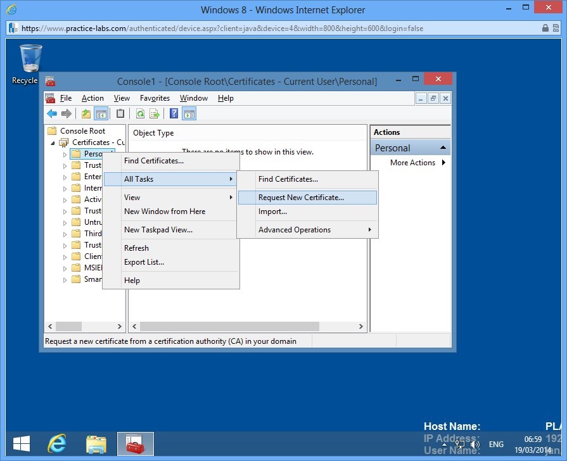Click the Export List toolbar icon
The height and width of the screenshot is (461, 567).
click(x=154, y=113)
